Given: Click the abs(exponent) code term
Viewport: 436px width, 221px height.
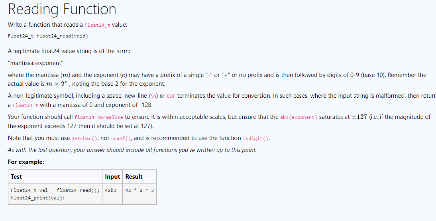Looking at the screenshot, I should pos(299,117).
